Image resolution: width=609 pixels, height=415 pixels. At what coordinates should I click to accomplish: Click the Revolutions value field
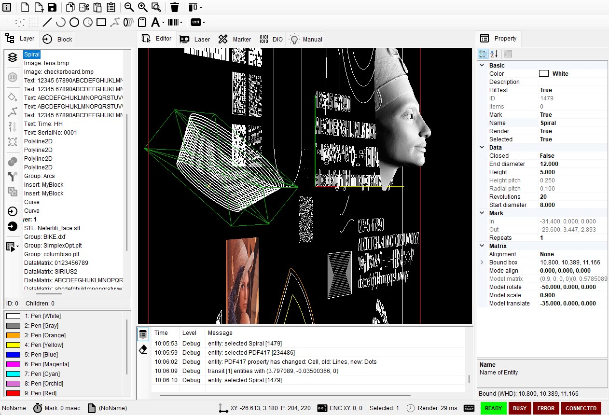(572, 197)
